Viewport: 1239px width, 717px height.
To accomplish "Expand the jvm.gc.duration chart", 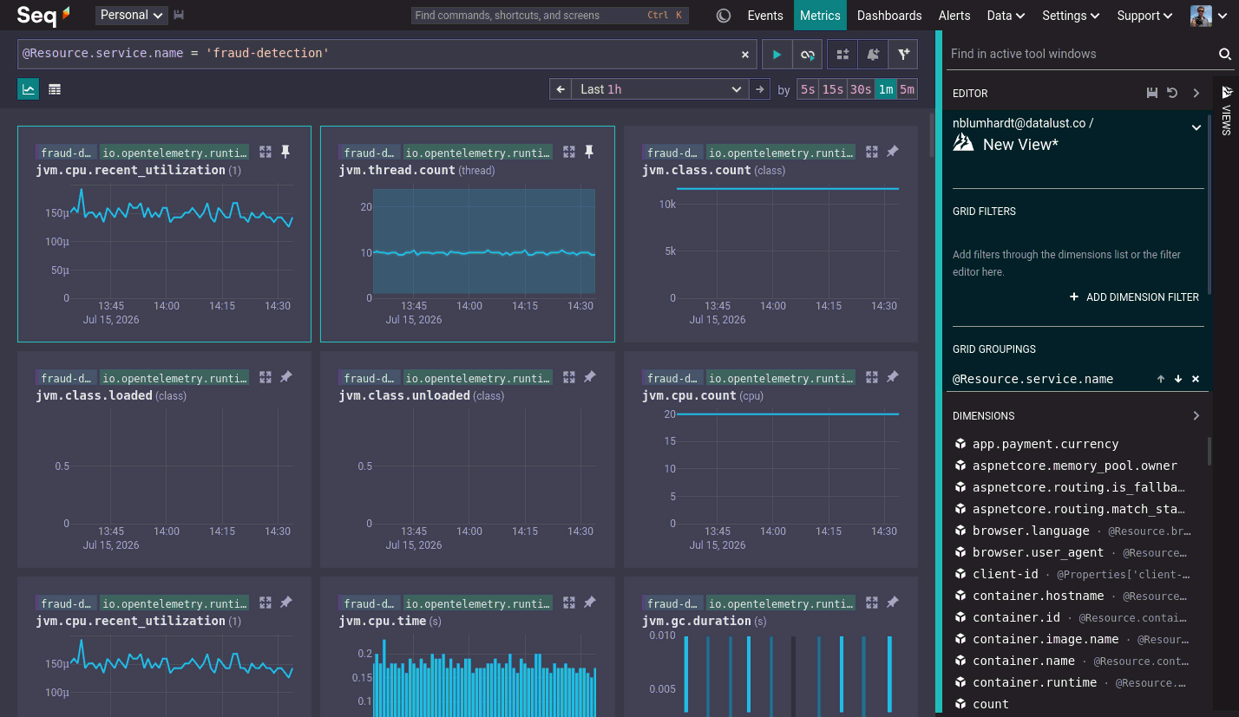I will pos(873,603).
